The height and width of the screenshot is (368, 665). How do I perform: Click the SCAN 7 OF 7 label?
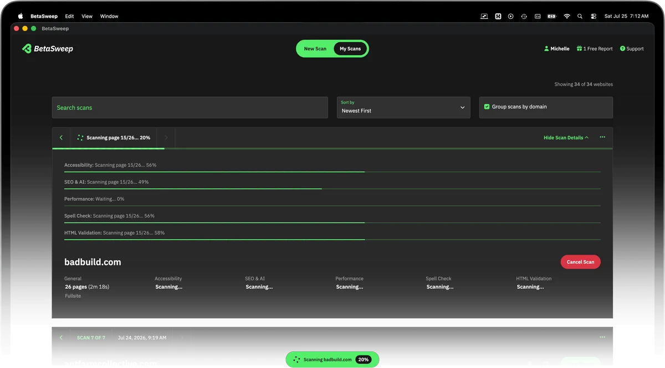pyautogui.click(x=91, y=338)
